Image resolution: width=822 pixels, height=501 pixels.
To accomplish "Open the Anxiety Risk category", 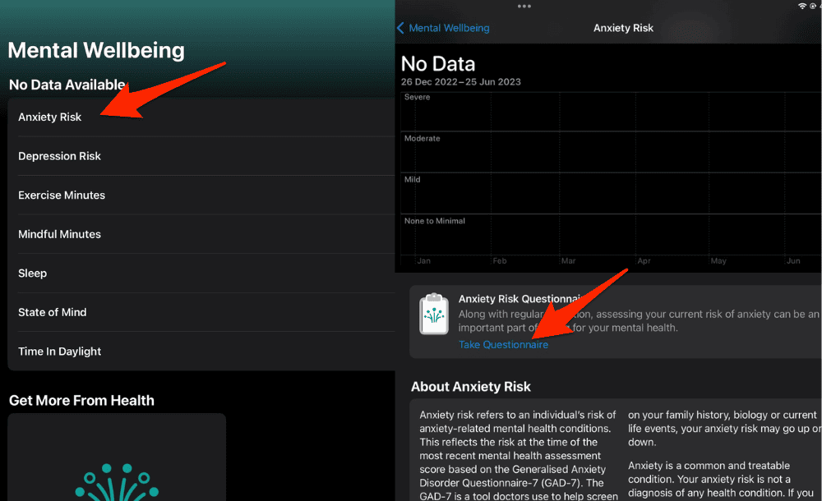I will [x=50, y=117].
